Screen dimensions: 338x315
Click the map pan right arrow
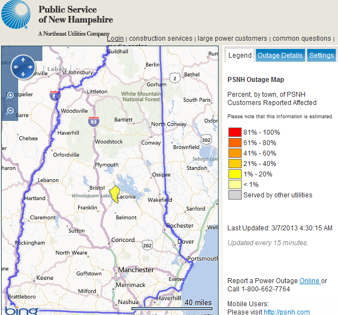30,67
